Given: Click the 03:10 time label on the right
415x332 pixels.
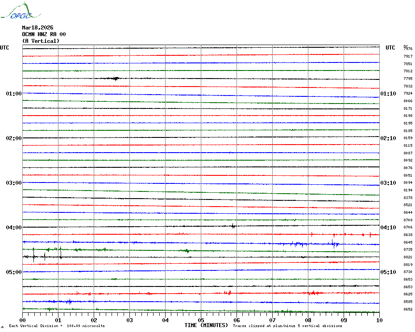Looking at the screenshot, I should 388,183.
